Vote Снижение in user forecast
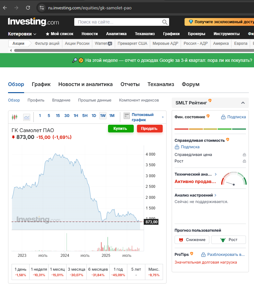The image size is (254, 290). pos(192,240)
